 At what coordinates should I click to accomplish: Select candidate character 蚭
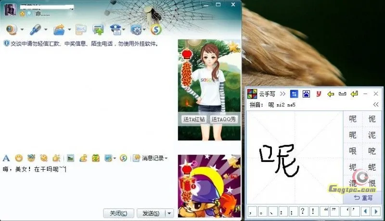click(372, 167)
